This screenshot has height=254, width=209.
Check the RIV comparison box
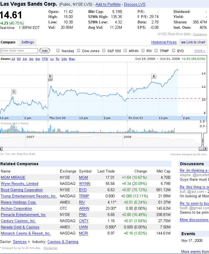(x=143, y=50)
